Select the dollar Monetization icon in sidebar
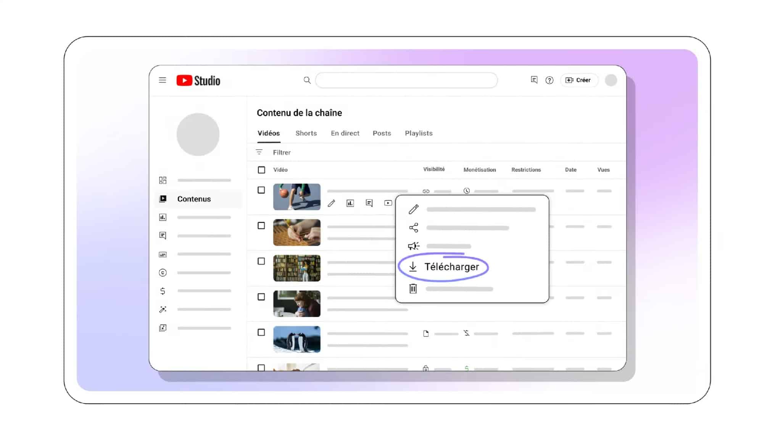775x436 pixels. coord(163,291)
